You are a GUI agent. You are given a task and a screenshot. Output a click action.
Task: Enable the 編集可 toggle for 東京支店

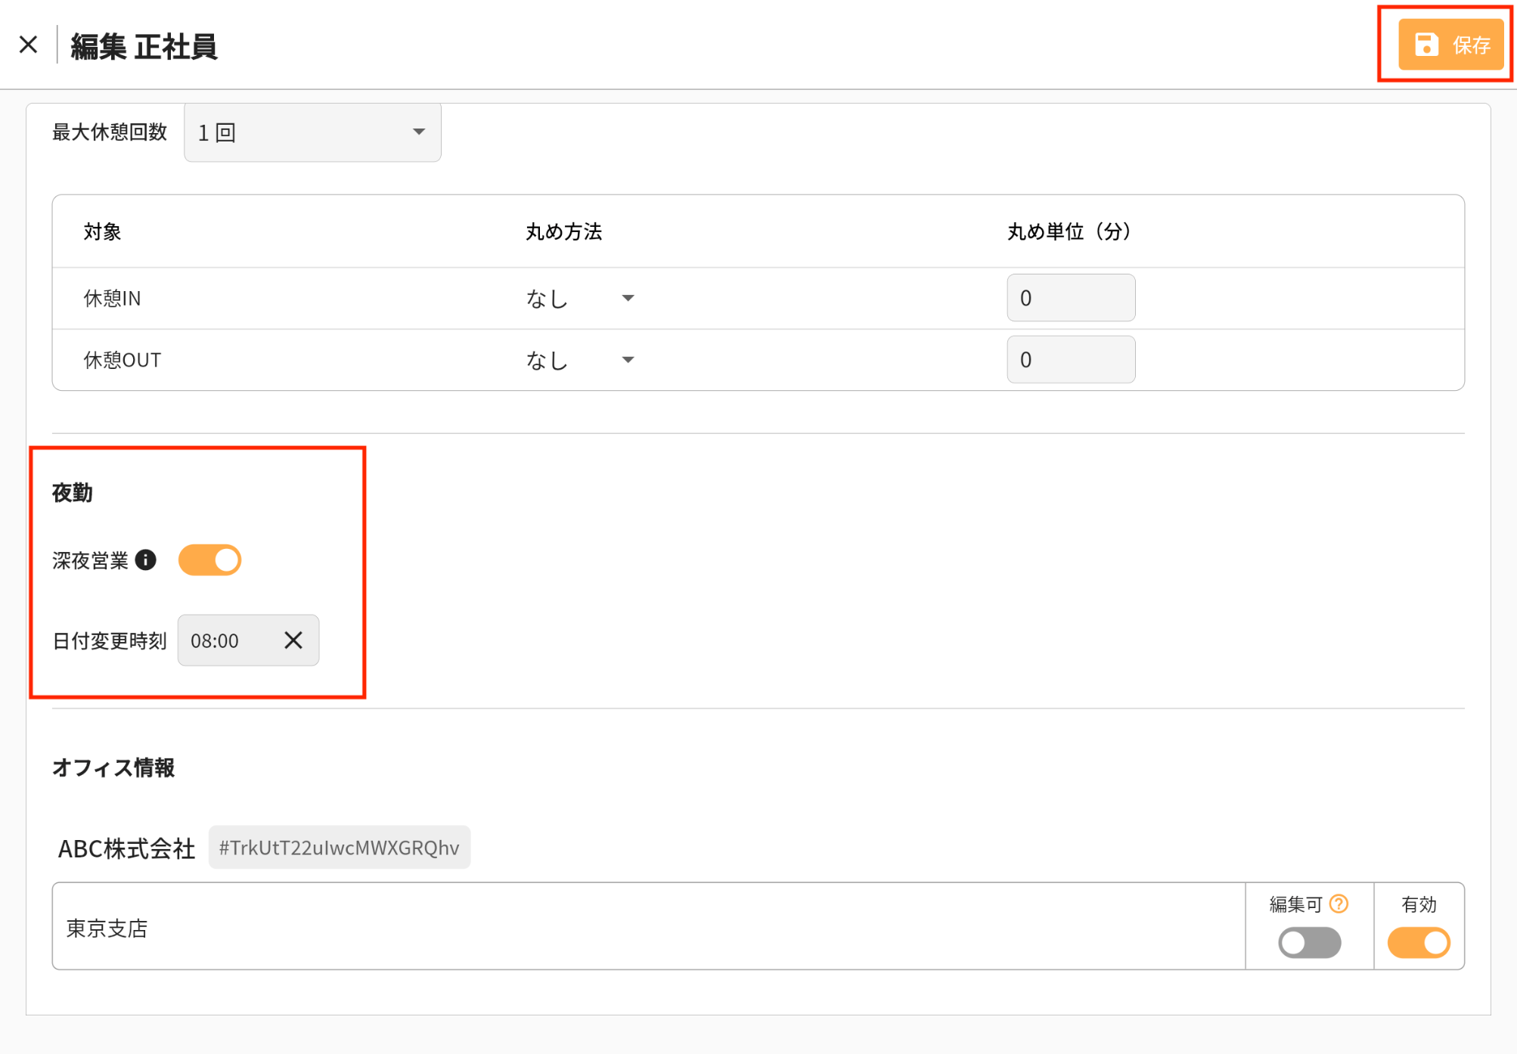(1309, 942)
